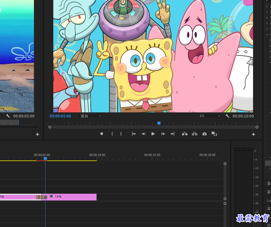This screenshot has height=227, width=271.
Task: Click the Lift button
Action: click(x=185, y=134)
